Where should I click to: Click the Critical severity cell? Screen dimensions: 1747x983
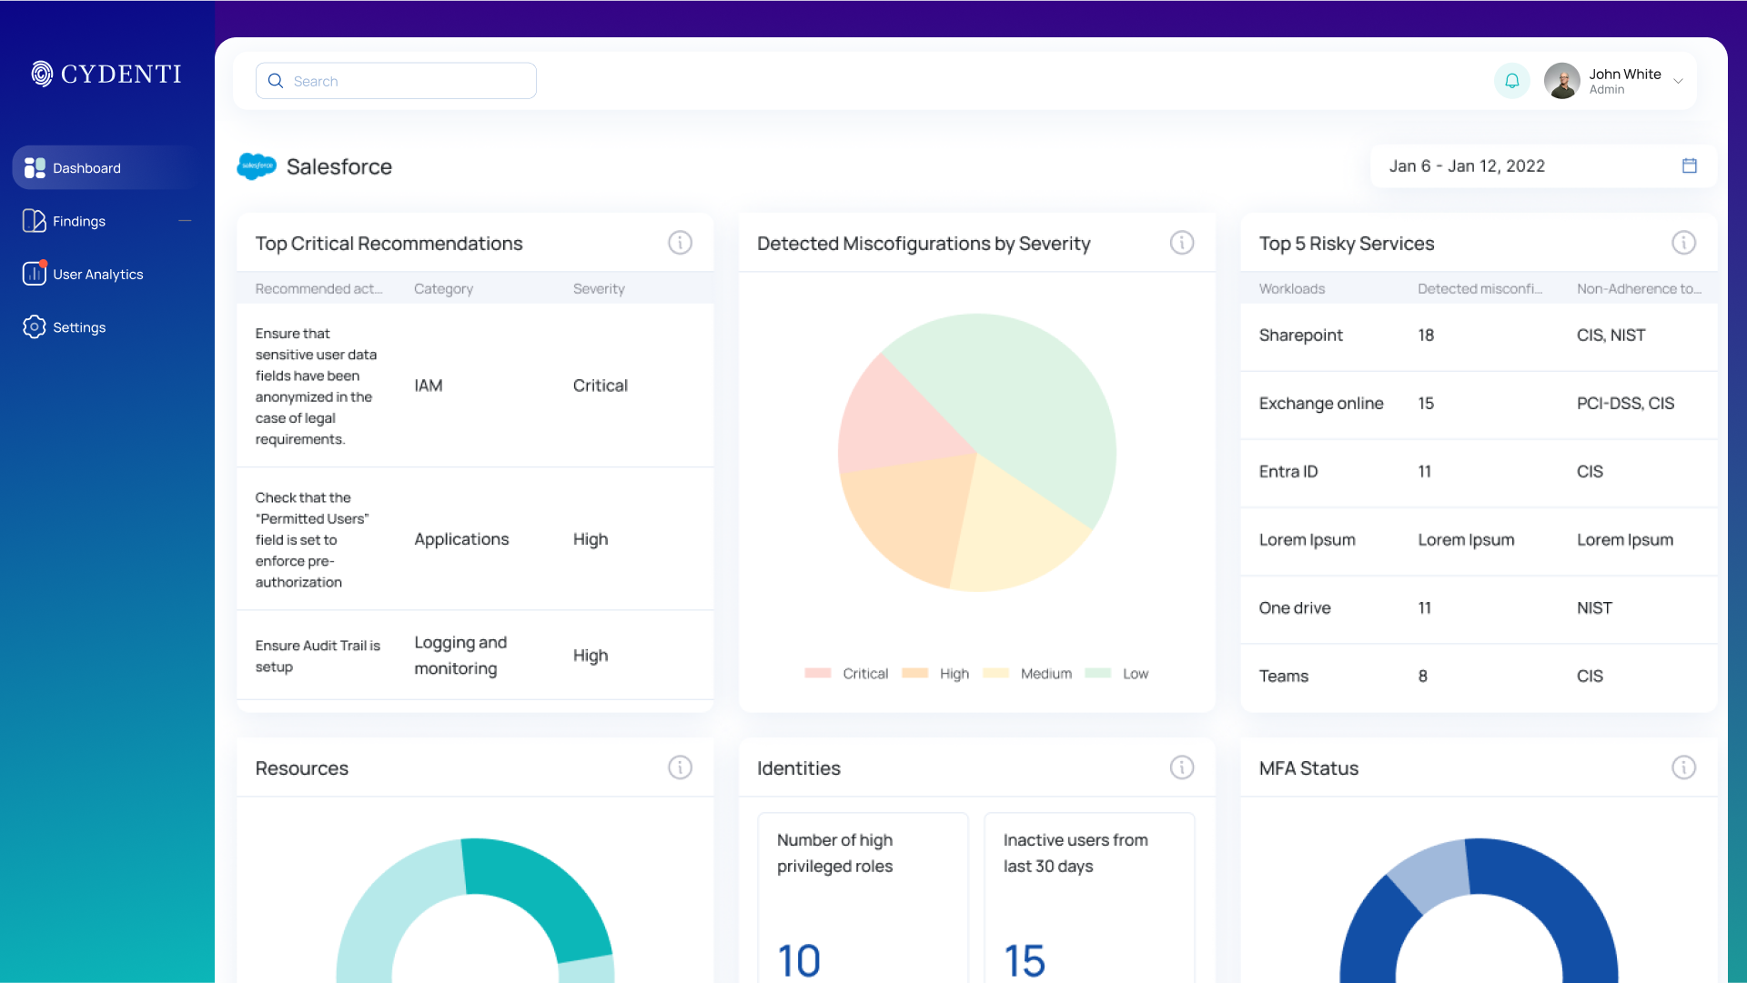click(601, 386)
